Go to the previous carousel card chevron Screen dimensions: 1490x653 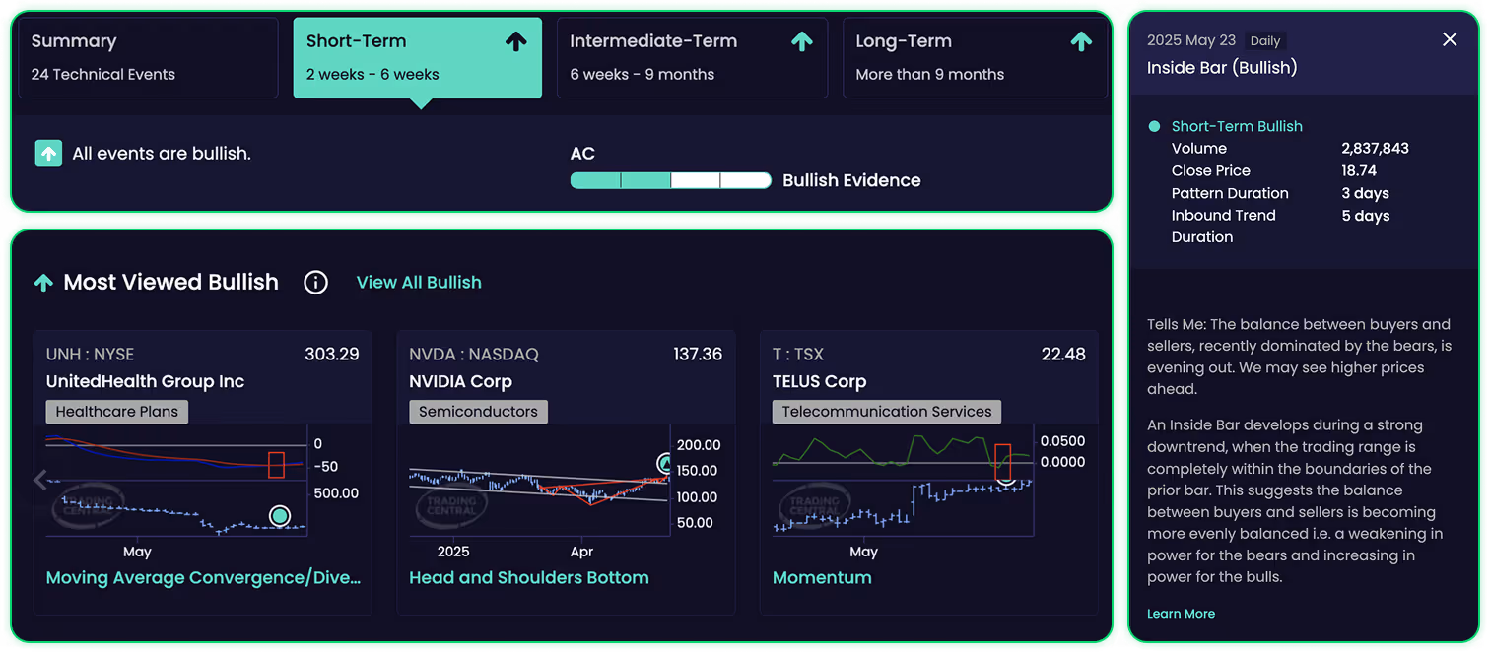40,480
